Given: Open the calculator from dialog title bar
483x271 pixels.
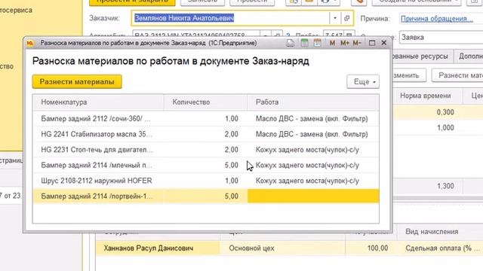Looking at the screenshot, I should pyautogui.click(x=304, y=43).
